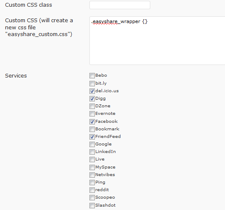Focus the Custom CSS textarea with easyshare_wrapper

click(x=157, y=41)
